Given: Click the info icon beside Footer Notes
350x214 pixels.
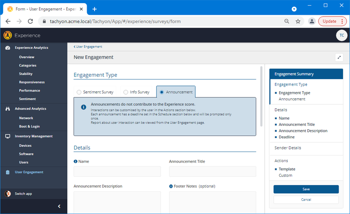Looking at the screenshot, I should [171, 186].
